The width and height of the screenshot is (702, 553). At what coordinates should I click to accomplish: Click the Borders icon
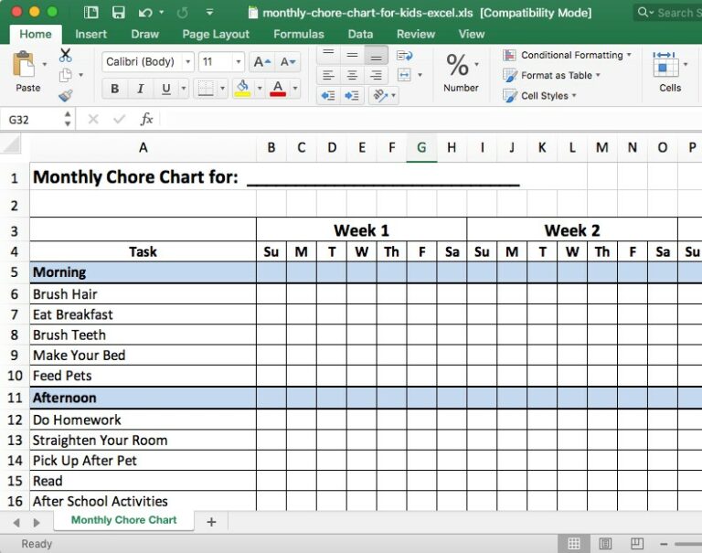click(206, 89)
